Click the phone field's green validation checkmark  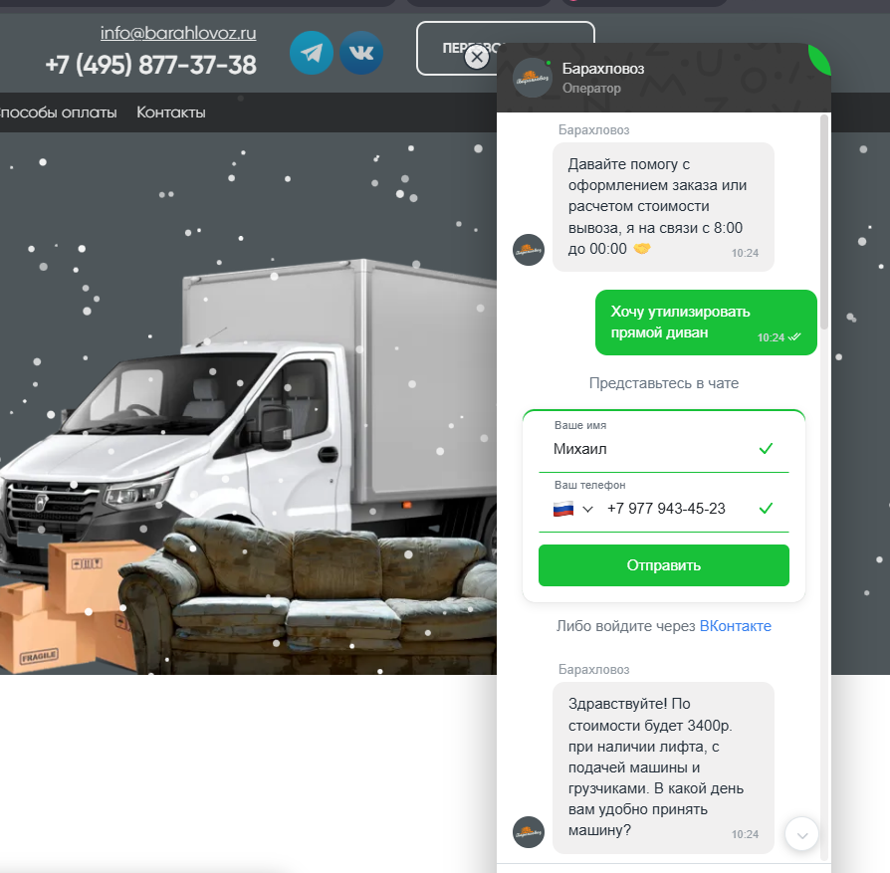point(766,509)
